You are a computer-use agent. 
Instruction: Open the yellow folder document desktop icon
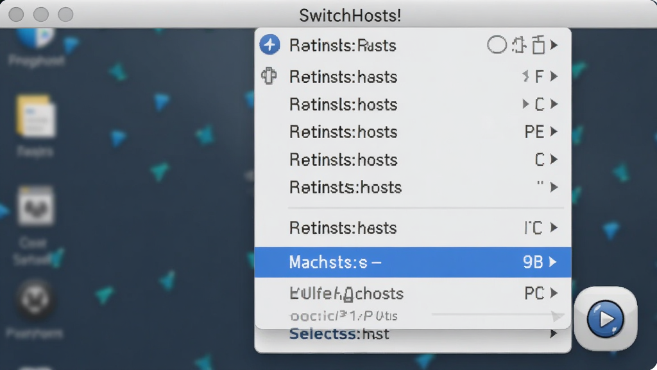[36, 116]
